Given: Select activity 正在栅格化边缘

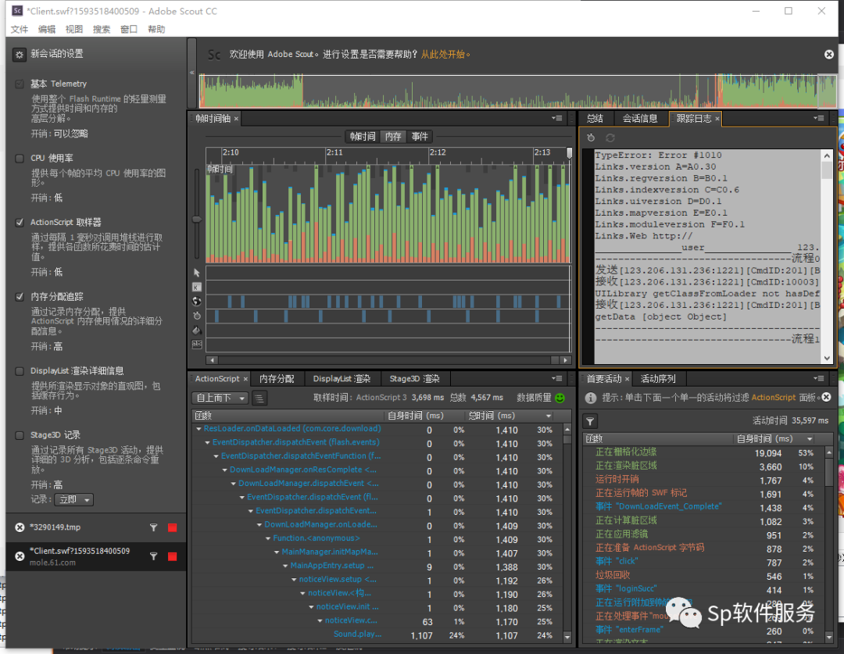Looking at the screenshot, I should pos(625,452).
